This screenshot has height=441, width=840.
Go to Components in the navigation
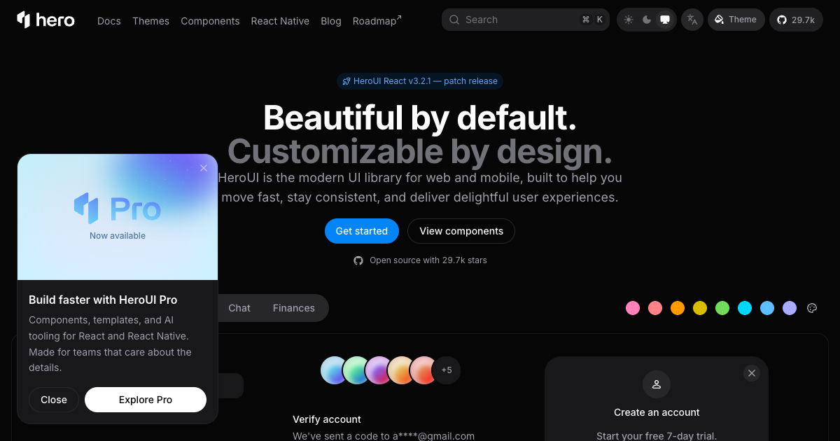210,21
